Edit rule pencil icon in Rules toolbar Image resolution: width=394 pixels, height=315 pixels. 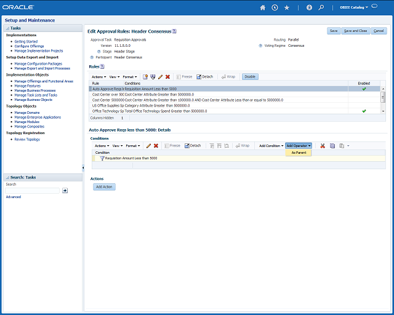(x=160, y=77)
